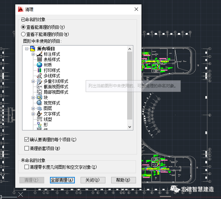Image resolution: width=221 pixels, height=199 pixels.
Task: Collapse the 所有项目 root node
Action: pyautogui.click(x=27, y=49)
